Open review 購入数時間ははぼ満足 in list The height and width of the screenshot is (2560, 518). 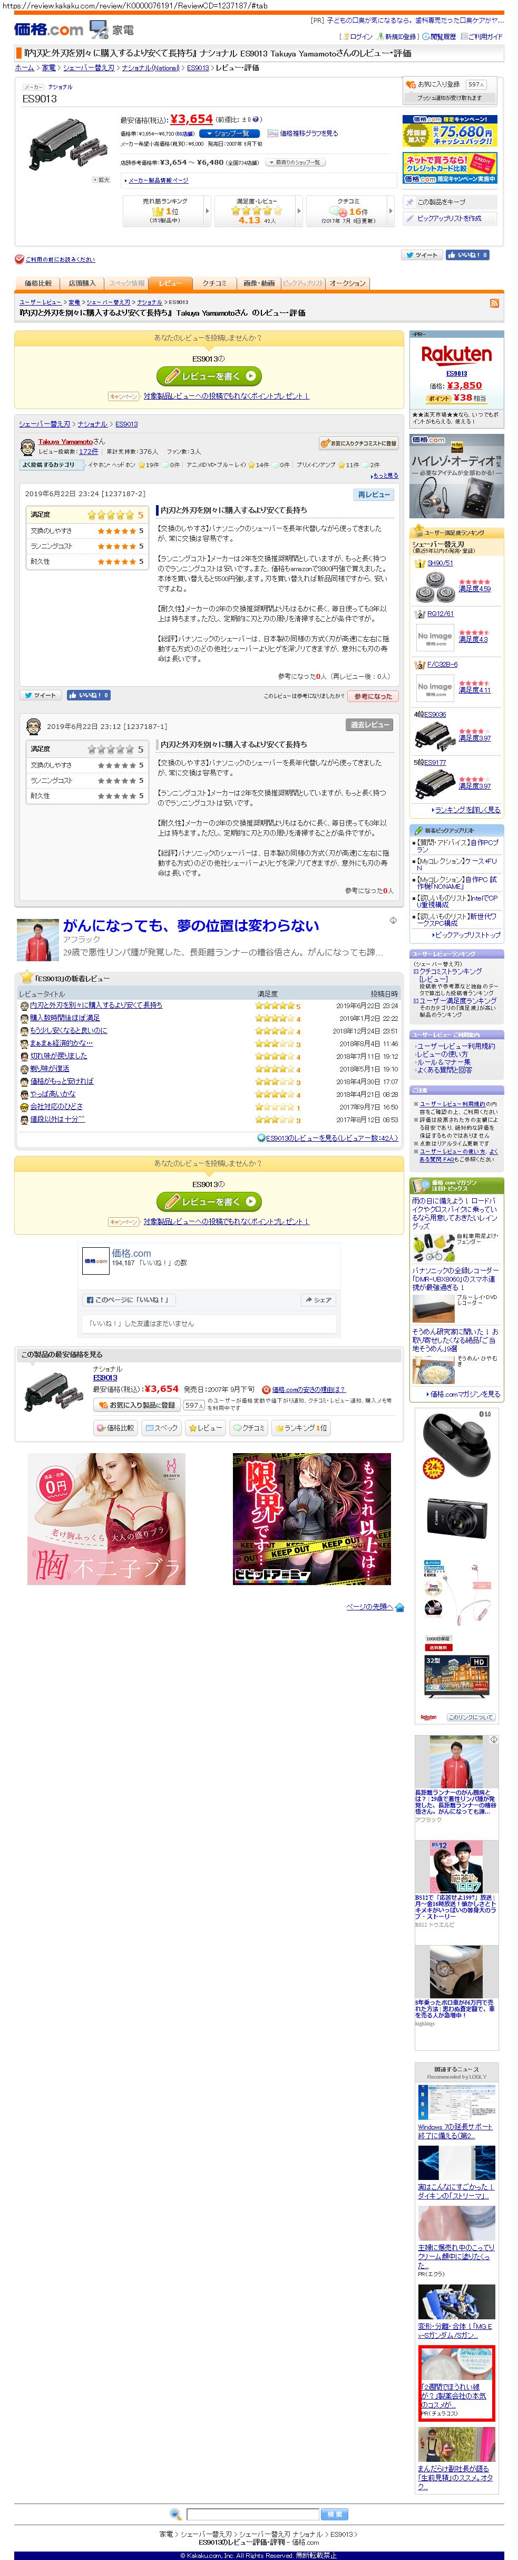[x=64, y=1018]
